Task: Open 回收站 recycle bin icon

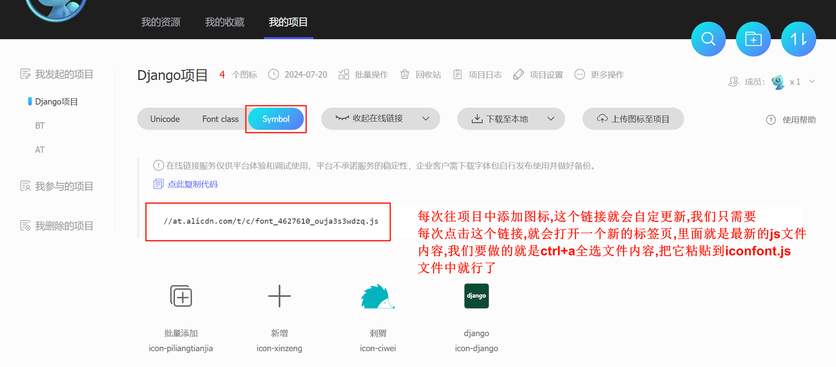Action: coord(405,74)
